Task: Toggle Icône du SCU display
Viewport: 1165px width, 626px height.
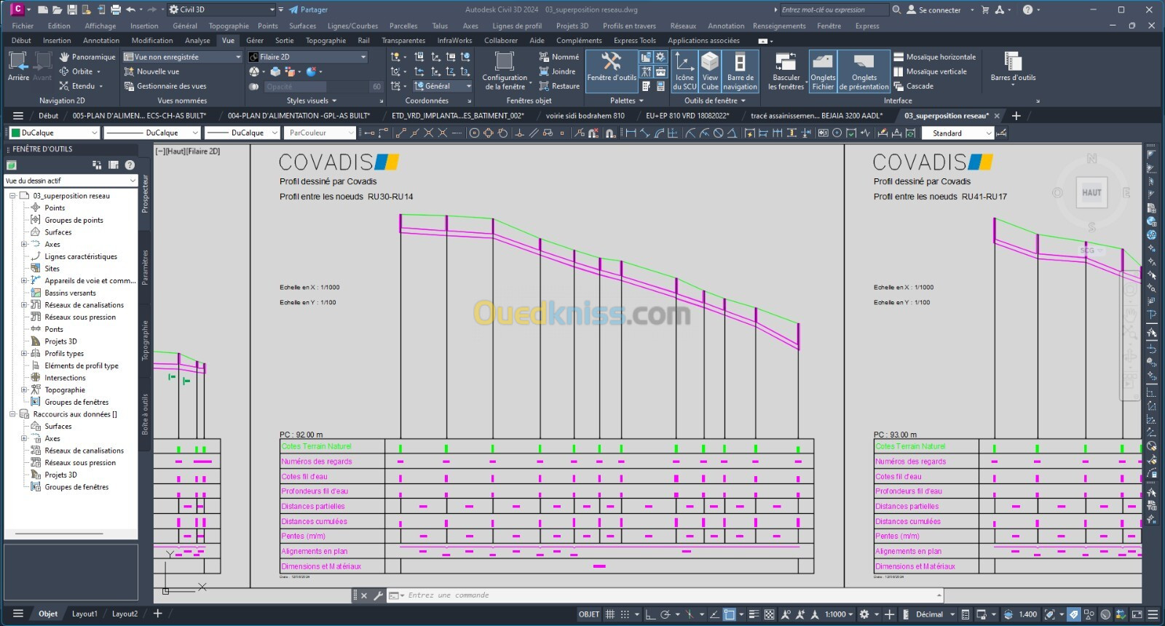Action: click(684, 71)
